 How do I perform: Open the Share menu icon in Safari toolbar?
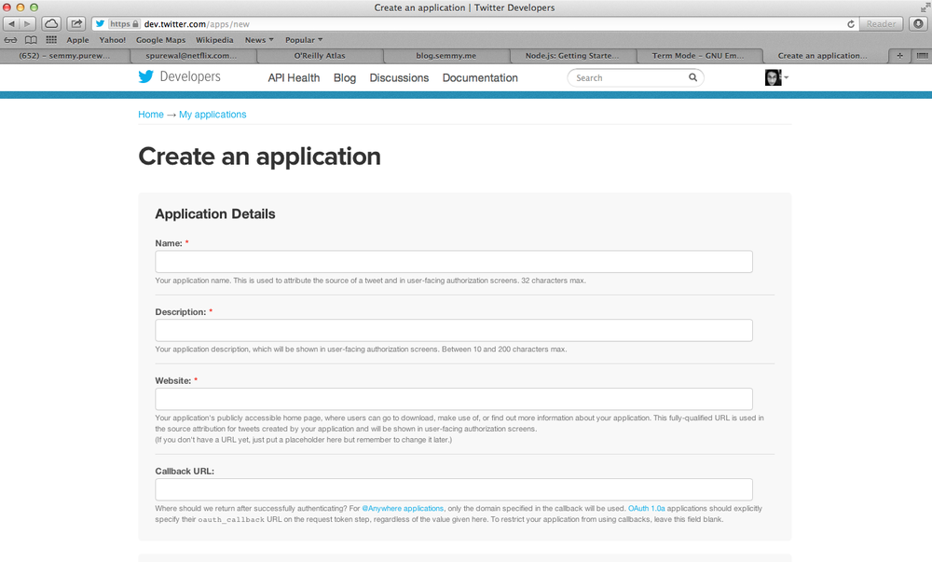coord(75,23)
